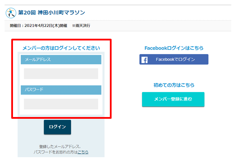Screen dimensions: 235x165
Task: Click the パスワード label bar
Action: [x=61, y=90]
